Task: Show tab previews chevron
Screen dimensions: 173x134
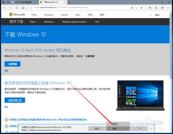Action: coord(74,2)
